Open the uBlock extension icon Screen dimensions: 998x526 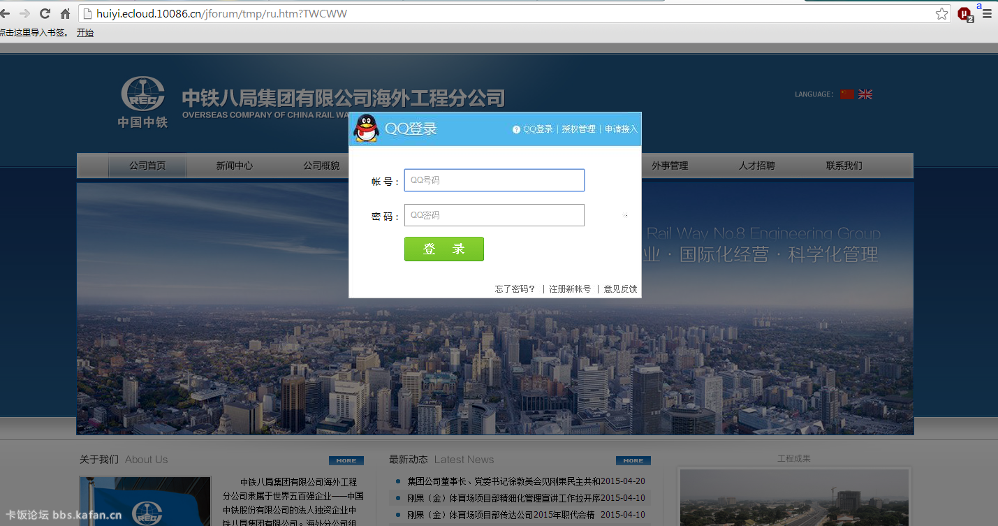pyautogui.click(x=965, y=14)
